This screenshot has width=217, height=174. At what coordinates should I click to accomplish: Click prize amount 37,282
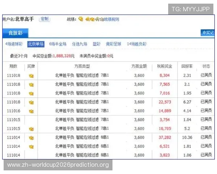click(x=165, y=137)
